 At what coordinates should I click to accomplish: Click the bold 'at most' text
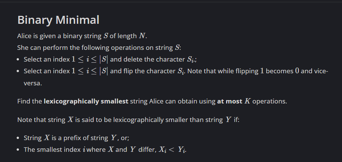(x=230, y=101)
